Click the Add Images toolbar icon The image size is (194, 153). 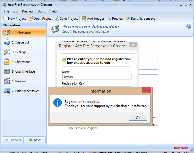(84, 18)
